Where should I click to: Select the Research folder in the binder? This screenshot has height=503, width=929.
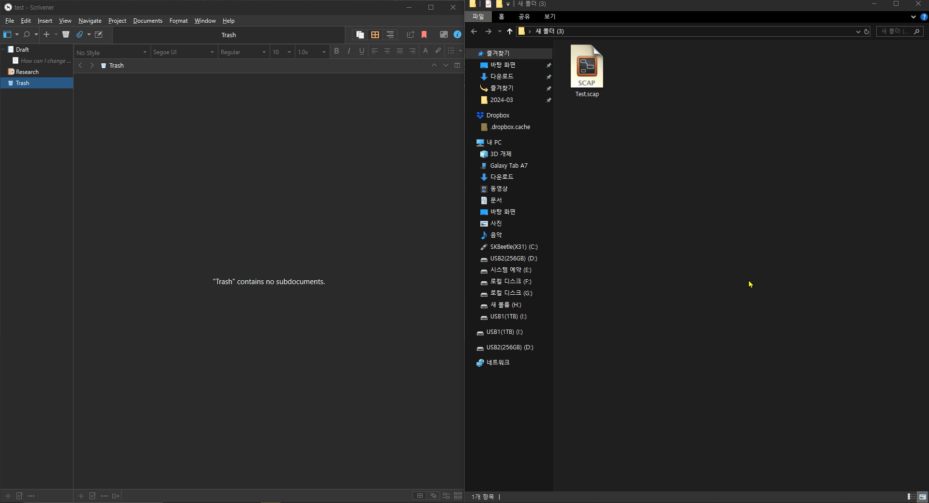click(27, 72)
